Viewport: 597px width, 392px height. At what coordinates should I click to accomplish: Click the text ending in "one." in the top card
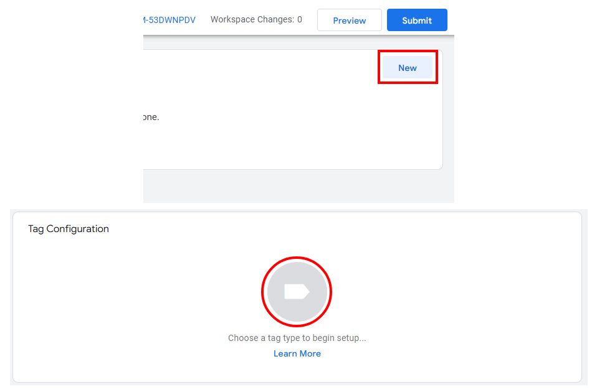tap(151, 117)
